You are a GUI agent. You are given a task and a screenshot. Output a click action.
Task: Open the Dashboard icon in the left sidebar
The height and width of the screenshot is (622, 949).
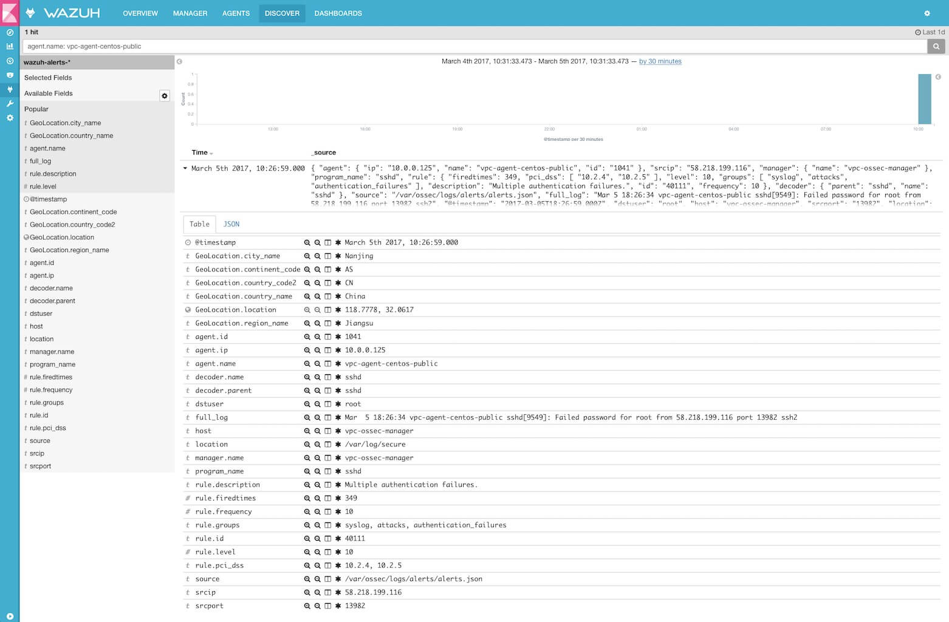[x=10, y=61]
